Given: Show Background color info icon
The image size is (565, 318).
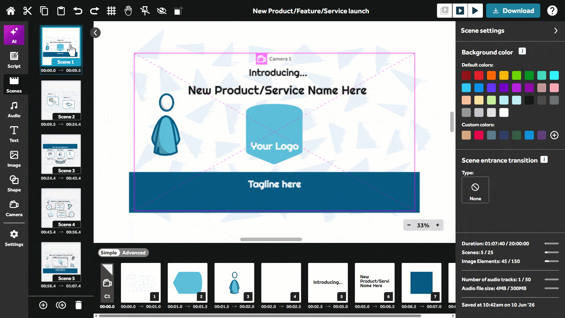Looking at the screenshot, I should click(x=522, y=51).
